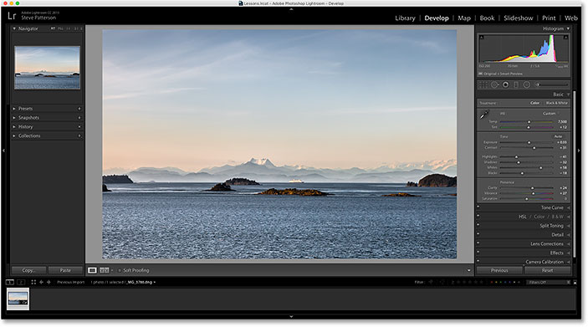Click the Paste button
Image resolution: width=588 pixels, height=327 pixels.
tap(65, 270)
